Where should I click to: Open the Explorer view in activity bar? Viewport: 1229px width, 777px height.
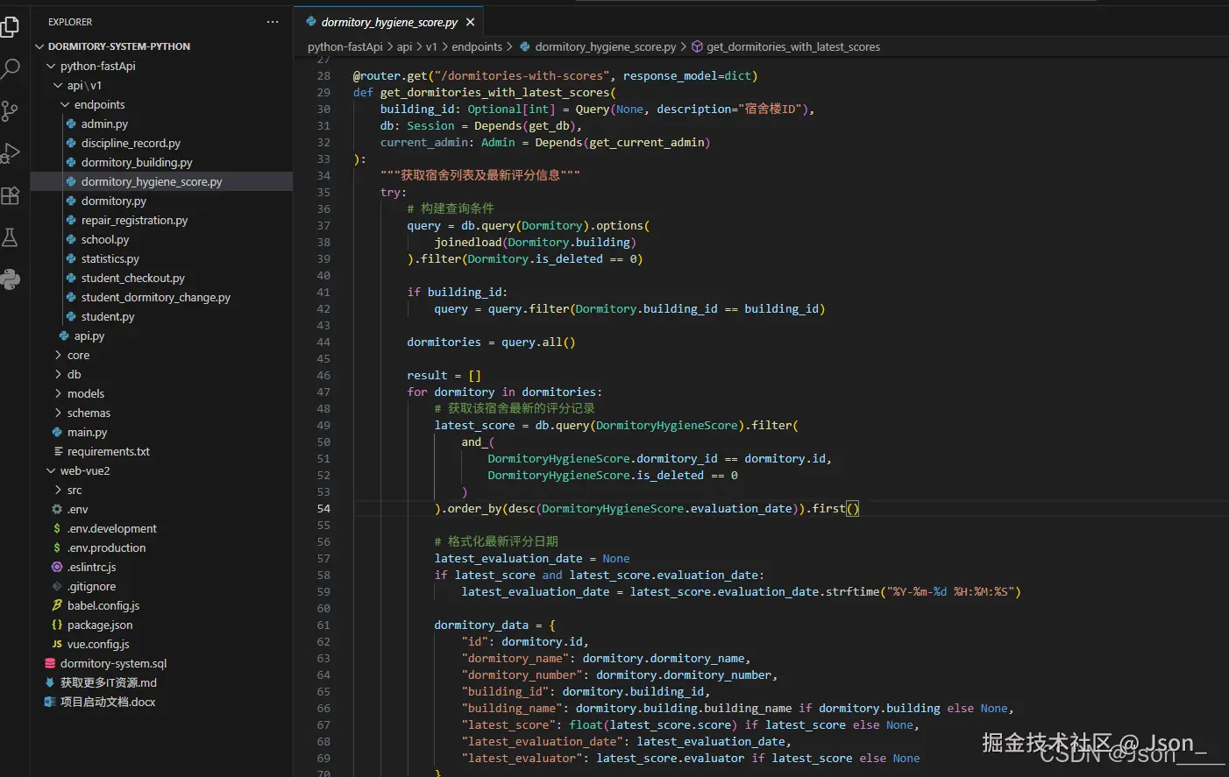11,27
